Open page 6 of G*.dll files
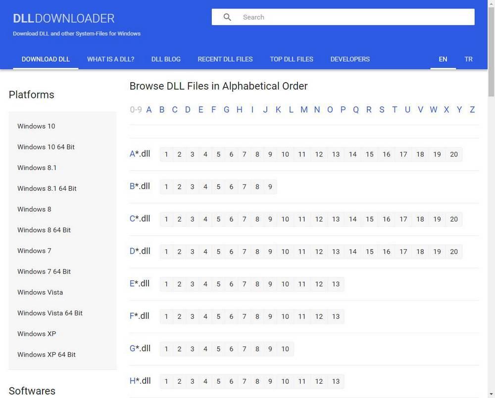The width and height of the screenshot is (495, 398). pyautogui.click(x=231, y=349)
